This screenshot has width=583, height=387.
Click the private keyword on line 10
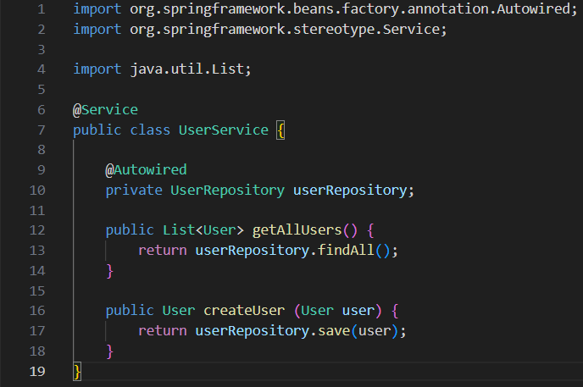(133, 190)
